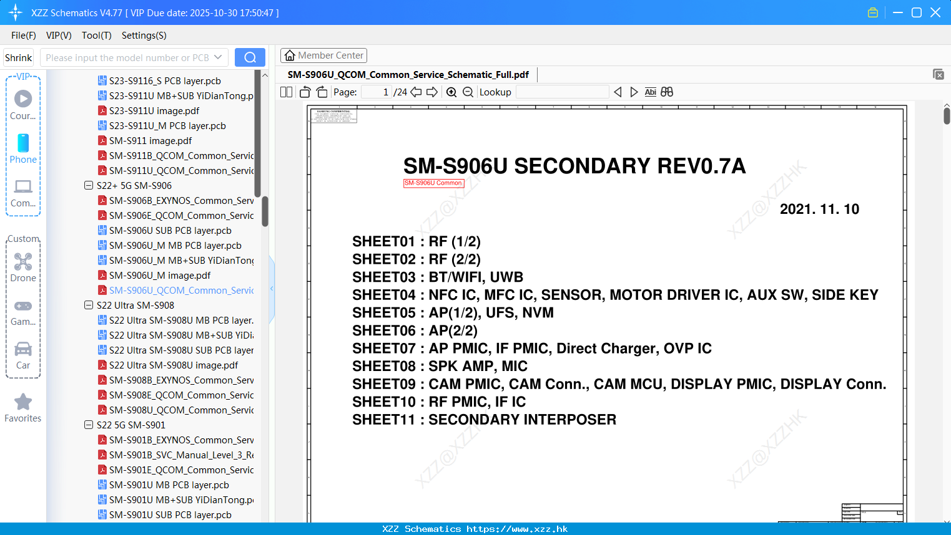The height and width of the screenshot is (535, 951).
Task: Collapse the S22 Ultra SM-S908 folder
Action: [89, 305]
